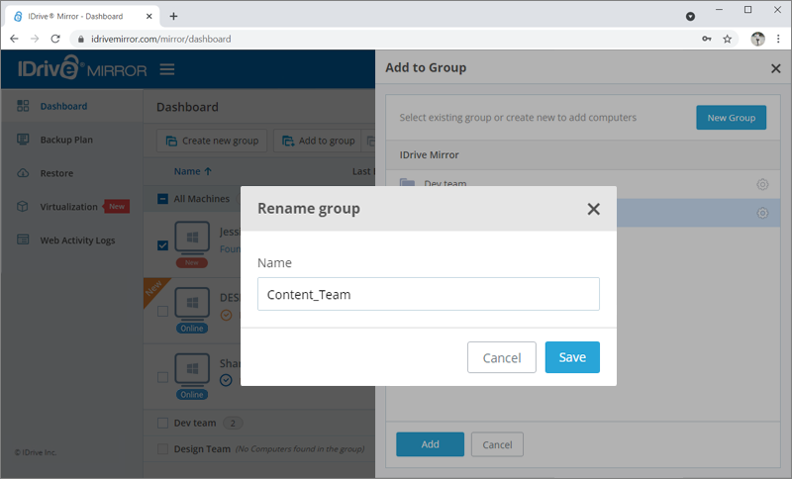Uncheck the first computer's checkbox
The width and height of the screenshot is (792, 479).
click(163, 245)
